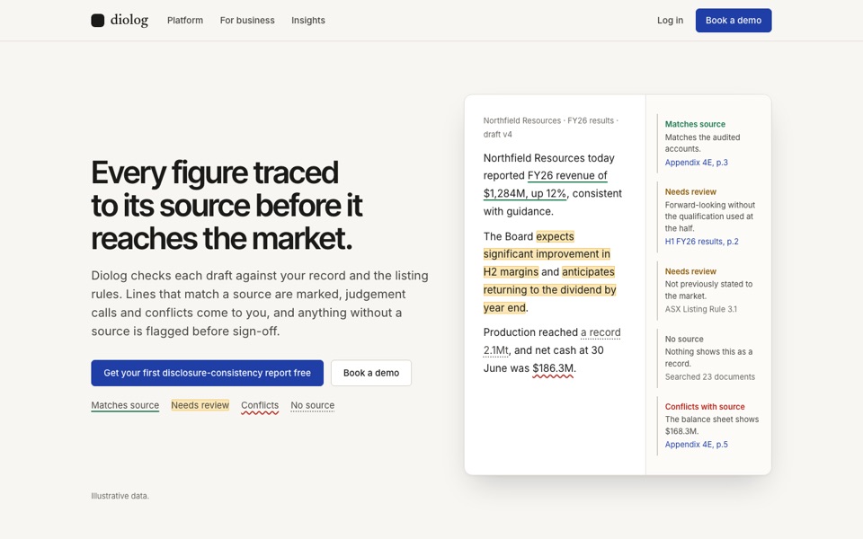Click the highlighted Needs review legend label
863x539 pixels.
click(x=200, y=405)
